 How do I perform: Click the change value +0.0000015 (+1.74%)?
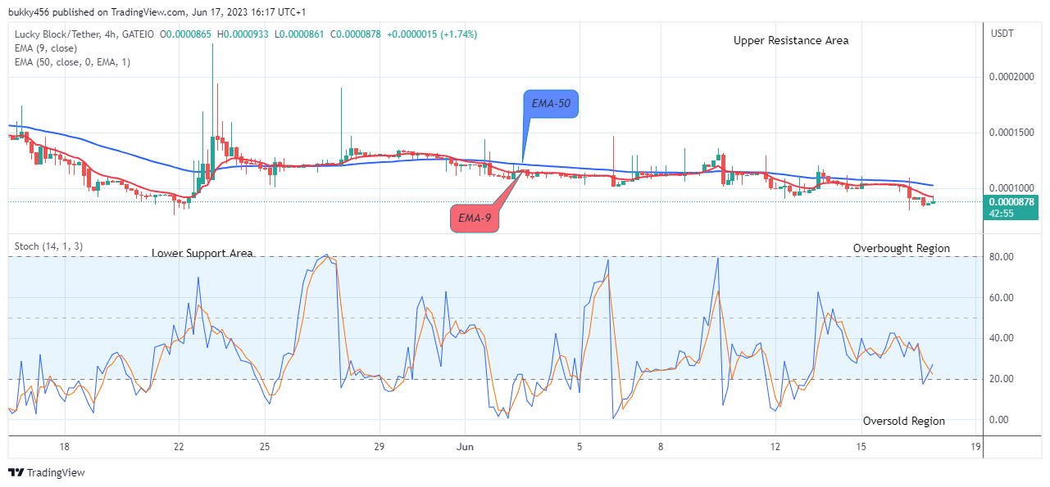click(x=432, y=34)
